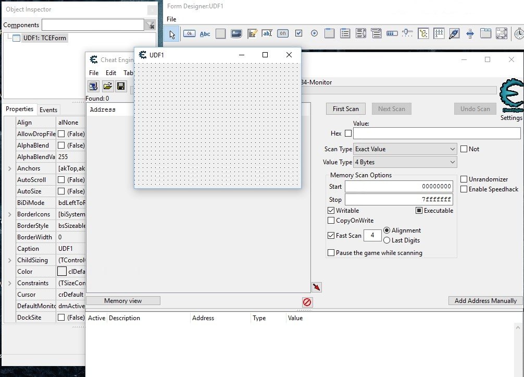Open the Value Type dropdown
Screen dimensions: 524x377
[x=405, y=162]
